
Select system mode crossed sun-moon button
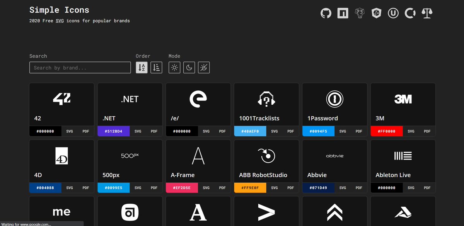click(204, 67)
